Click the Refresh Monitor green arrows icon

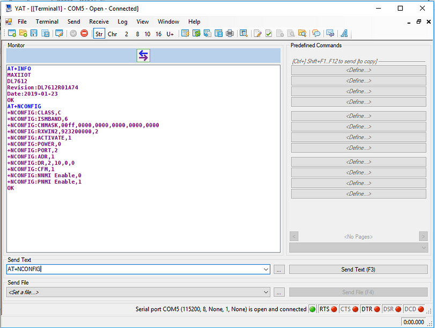(196, 34)
